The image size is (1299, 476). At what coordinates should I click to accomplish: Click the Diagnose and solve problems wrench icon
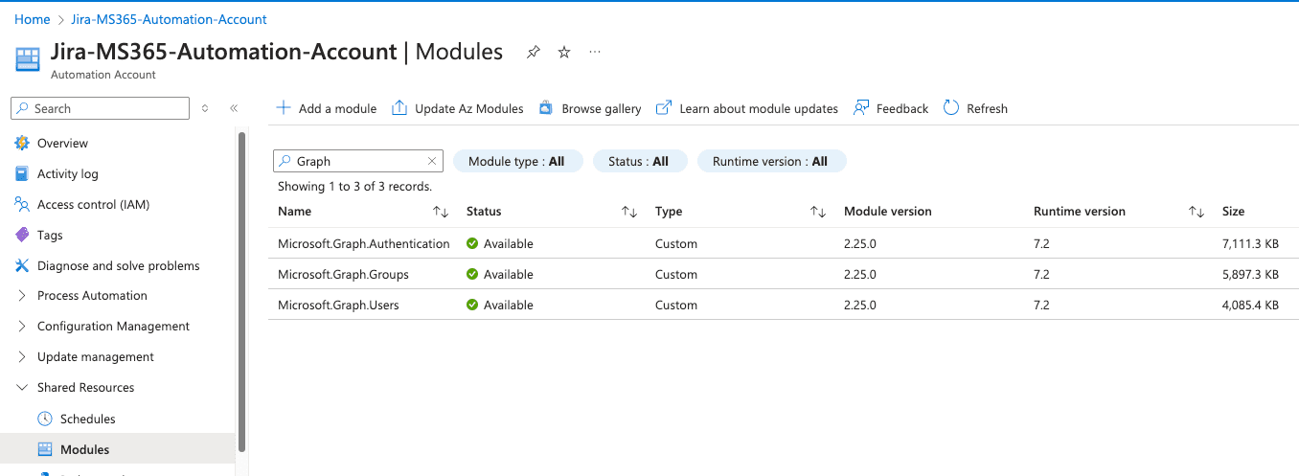(x=22, y=265)
